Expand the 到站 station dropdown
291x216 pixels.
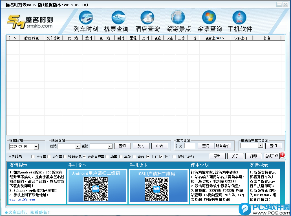110,146
